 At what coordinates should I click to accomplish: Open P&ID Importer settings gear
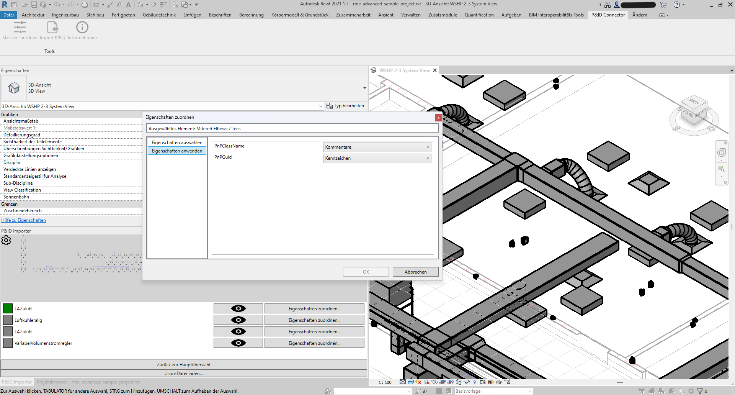(x=6, y=240)
